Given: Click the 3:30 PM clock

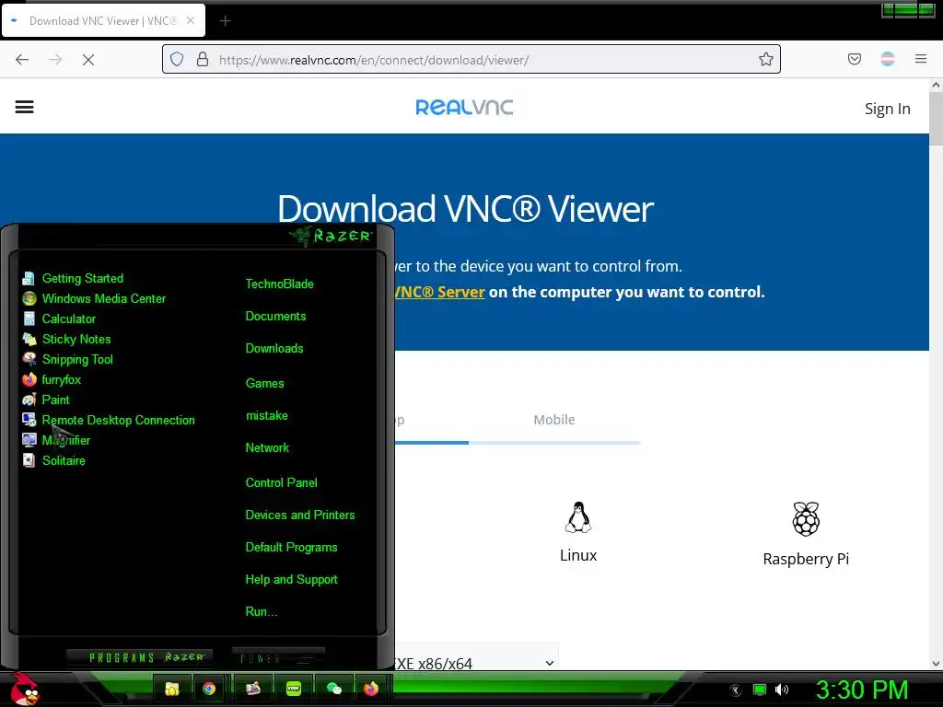Looking at the screenshot, I should 862,690.
